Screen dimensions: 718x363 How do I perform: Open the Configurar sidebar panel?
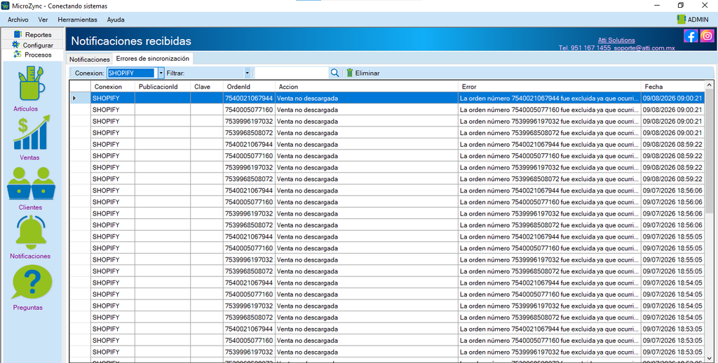pos(32,45)
